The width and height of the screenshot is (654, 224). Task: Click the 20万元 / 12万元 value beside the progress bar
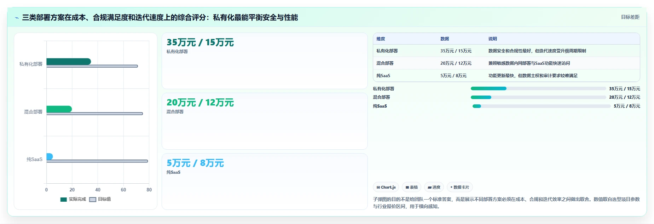pyautogui.click(x=625, y=97)
